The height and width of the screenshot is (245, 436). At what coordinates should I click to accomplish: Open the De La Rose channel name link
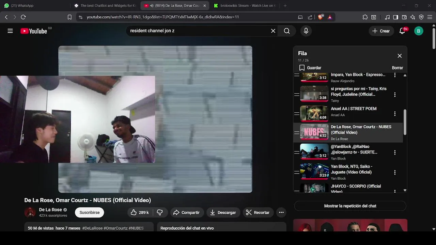pos(50,210)
